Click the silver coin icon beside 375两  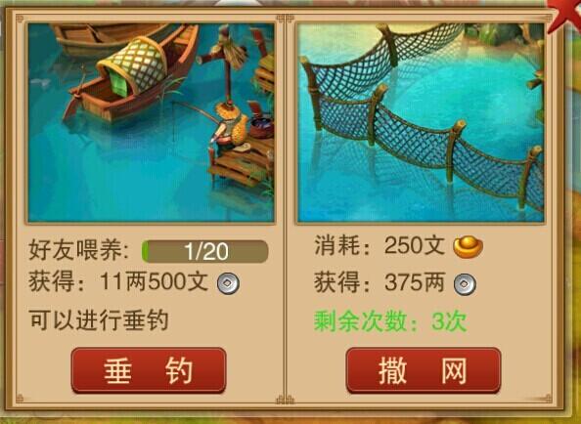[465, 284]
